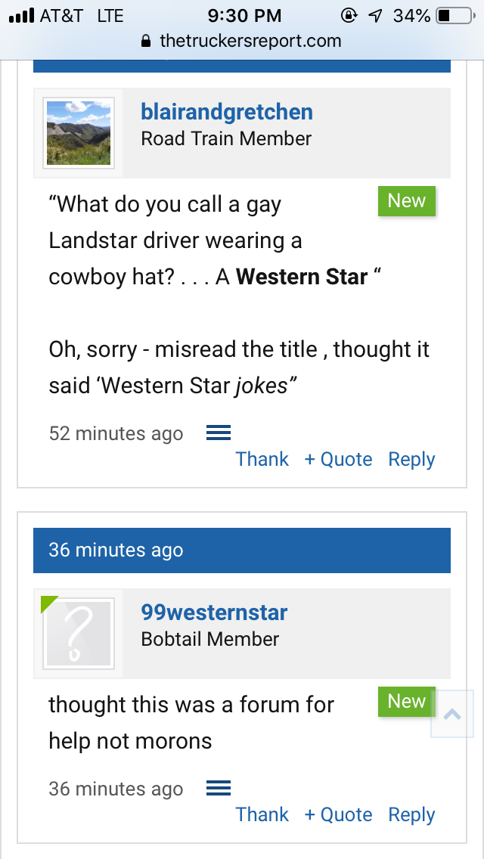Tap the scroll-to-top arrow button

pyautogui.click(x=452, y=713)
